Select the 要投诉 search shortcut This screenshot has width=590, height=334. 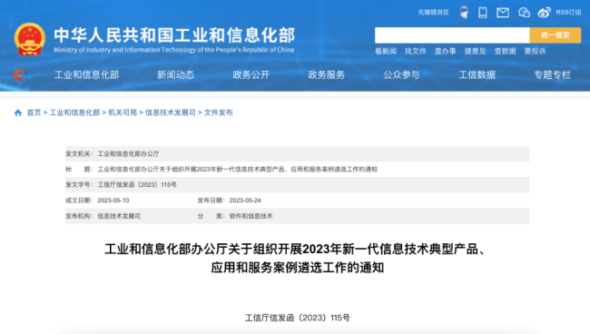535,51
